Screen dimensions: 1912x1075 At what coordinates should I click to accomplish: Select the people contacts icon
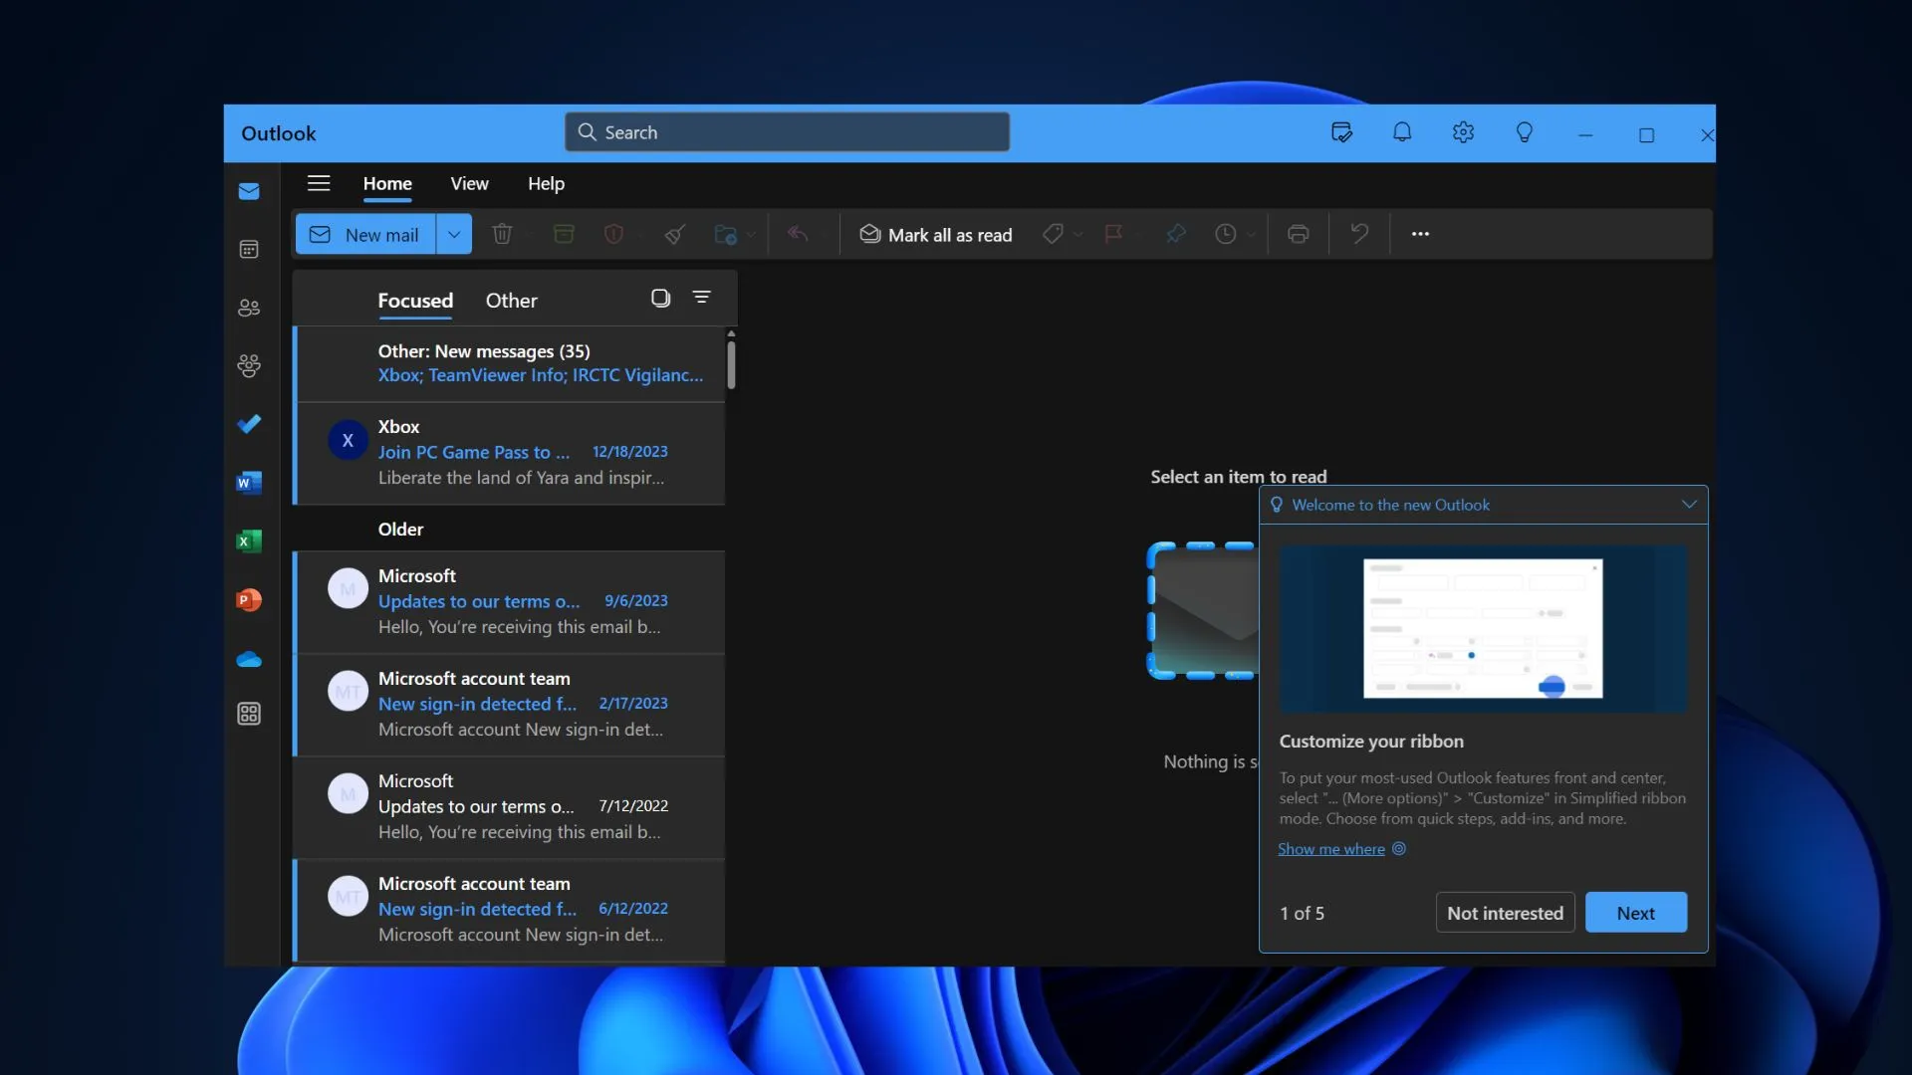click(248, 309)
